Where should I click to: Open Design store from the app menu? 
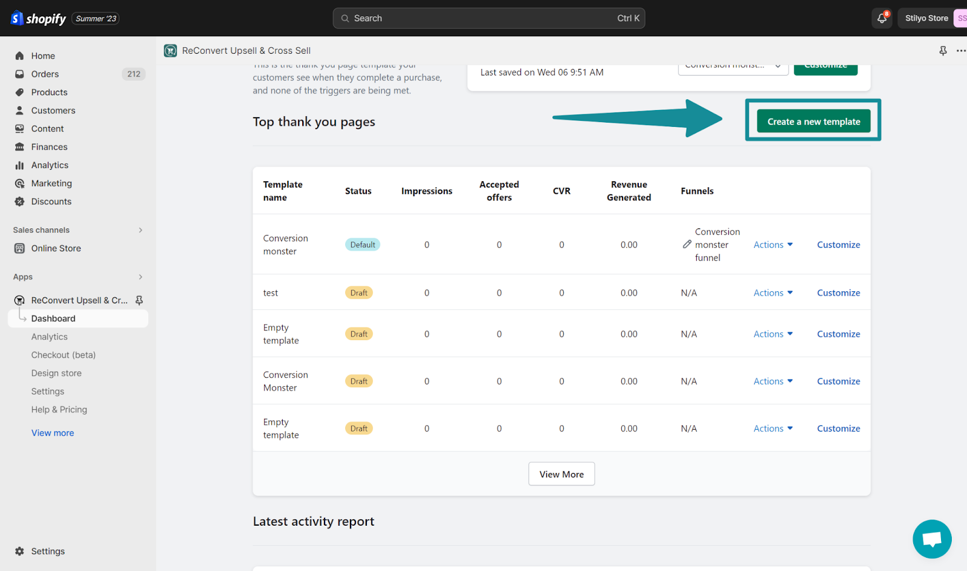pos(56,373)
